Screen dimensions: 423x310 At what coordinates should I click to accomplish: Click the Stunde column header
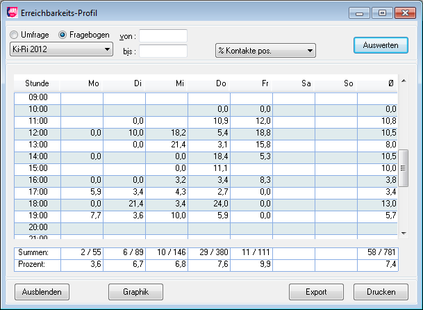pyautogui.click(x=37, y=83)
